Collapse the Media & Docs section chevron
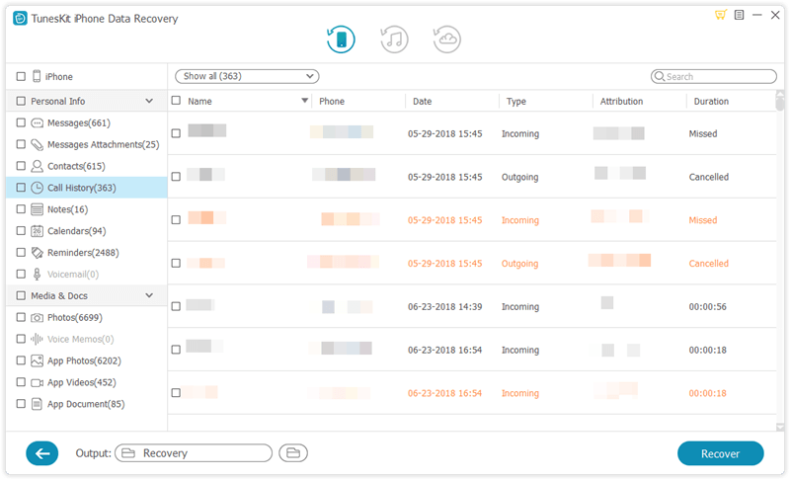This screenshot has height=480, width=790. point(149,295)
